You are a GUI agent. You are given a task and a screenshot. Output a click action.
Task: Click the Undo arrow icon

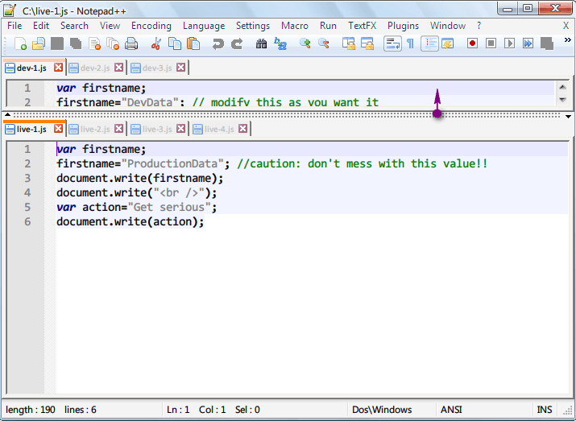[x=218, y=43]
